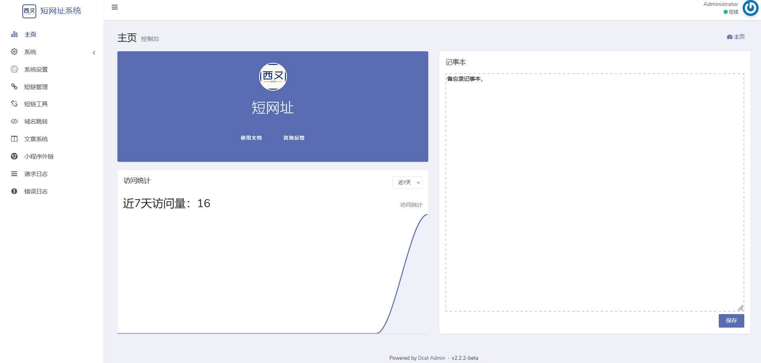
Task: Click the 文章系统 columns icon
Action: [14, 139]
